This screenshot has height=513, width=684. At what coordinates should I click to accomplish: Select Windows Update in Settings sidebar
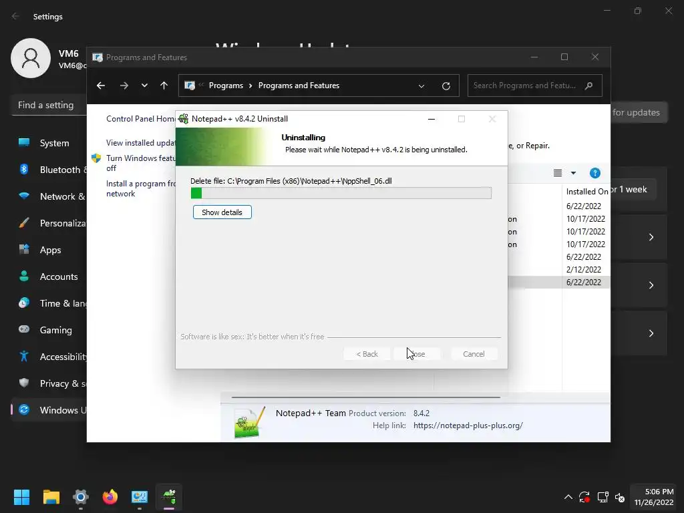pyautogui.click(x=49, y=410)
